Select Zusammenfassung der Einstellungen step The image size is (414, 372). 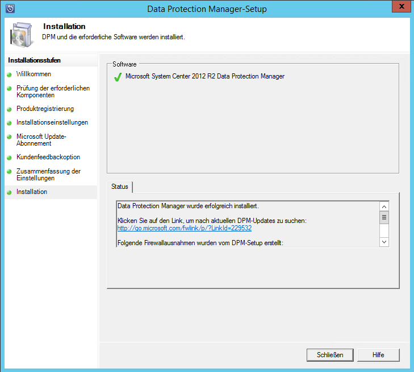coord(48,175)
